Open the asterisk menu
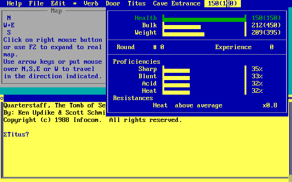 click(75, 4)
